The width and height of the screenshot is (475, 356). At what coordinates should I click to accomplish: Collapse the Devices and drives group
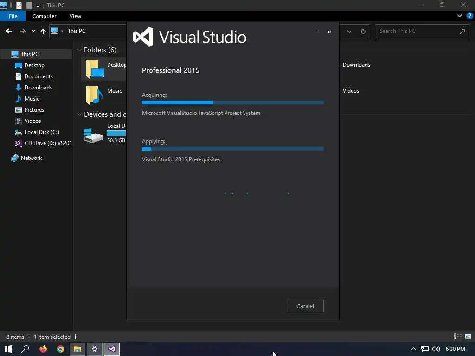pyautogui.click(x=79, y=114)
